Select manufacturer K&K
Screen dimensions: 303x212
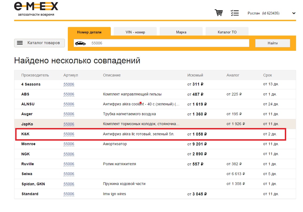25,134
